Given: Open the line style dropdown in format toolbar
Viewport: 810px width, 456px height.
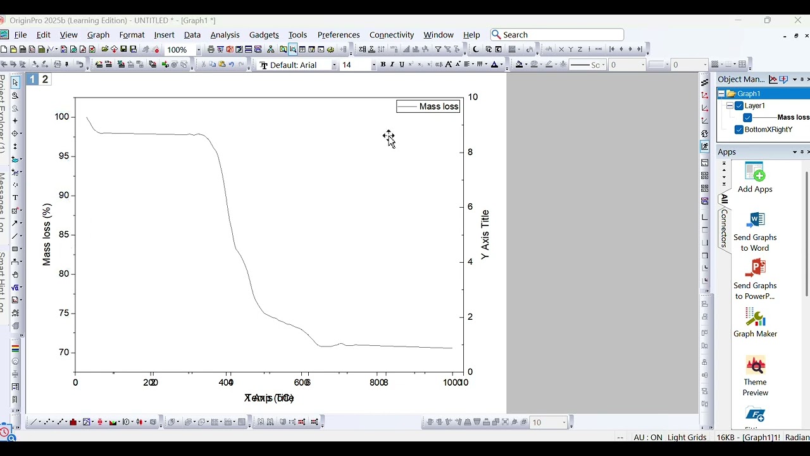Looking at the screenshot, I should pos(602,65).
